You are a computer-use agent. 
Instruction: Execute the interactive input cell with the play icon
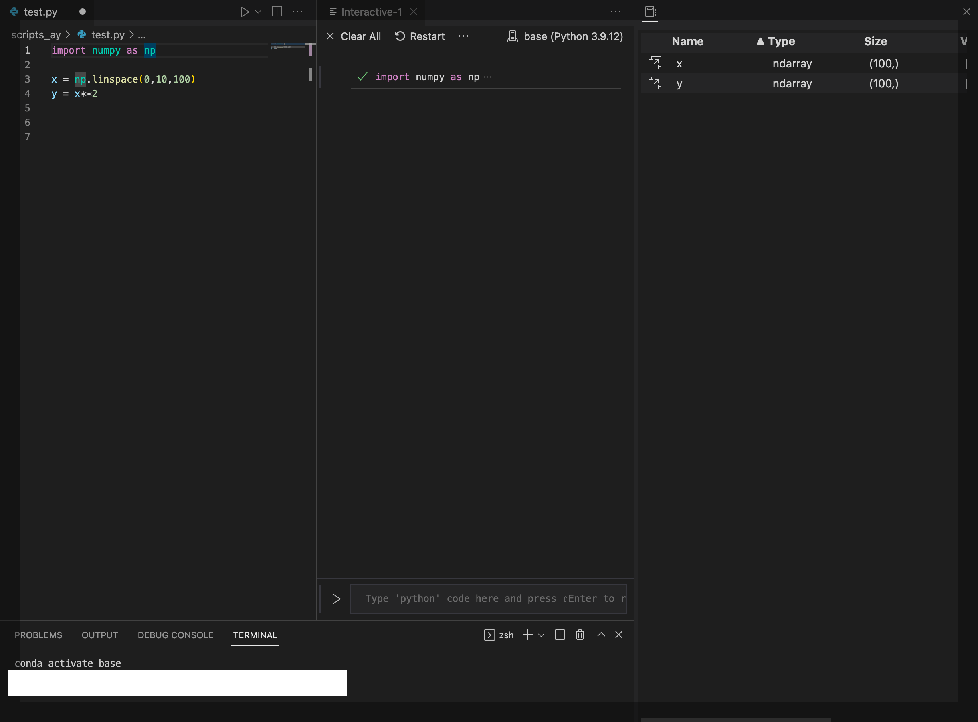[336, 599]
